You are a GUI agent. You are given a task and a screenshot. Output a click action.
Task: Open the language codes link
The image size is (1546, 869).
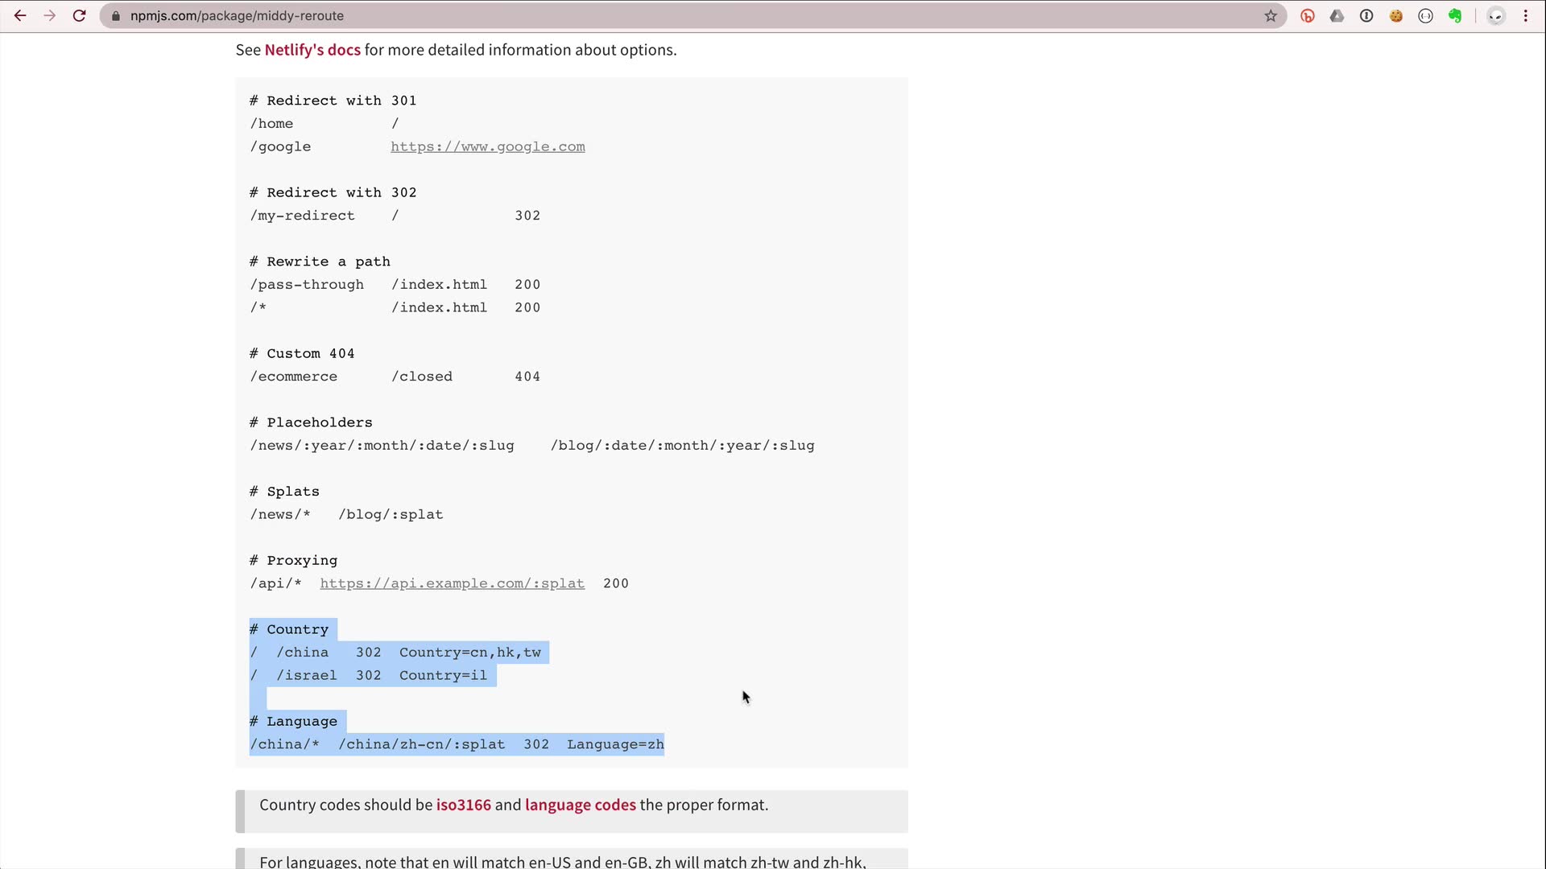coord(580,805)
